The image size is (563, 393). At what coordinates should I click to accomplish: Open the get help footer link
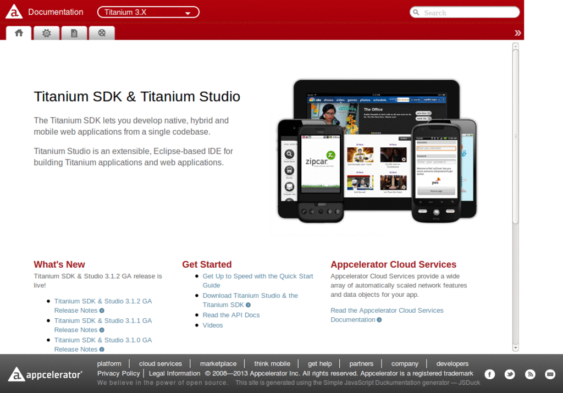[x=319, y=363]
